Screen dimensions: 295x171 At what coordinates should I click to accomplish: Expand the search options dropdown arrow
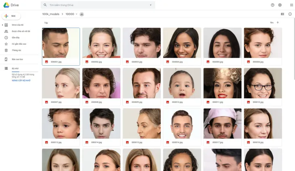pos(150,5)
